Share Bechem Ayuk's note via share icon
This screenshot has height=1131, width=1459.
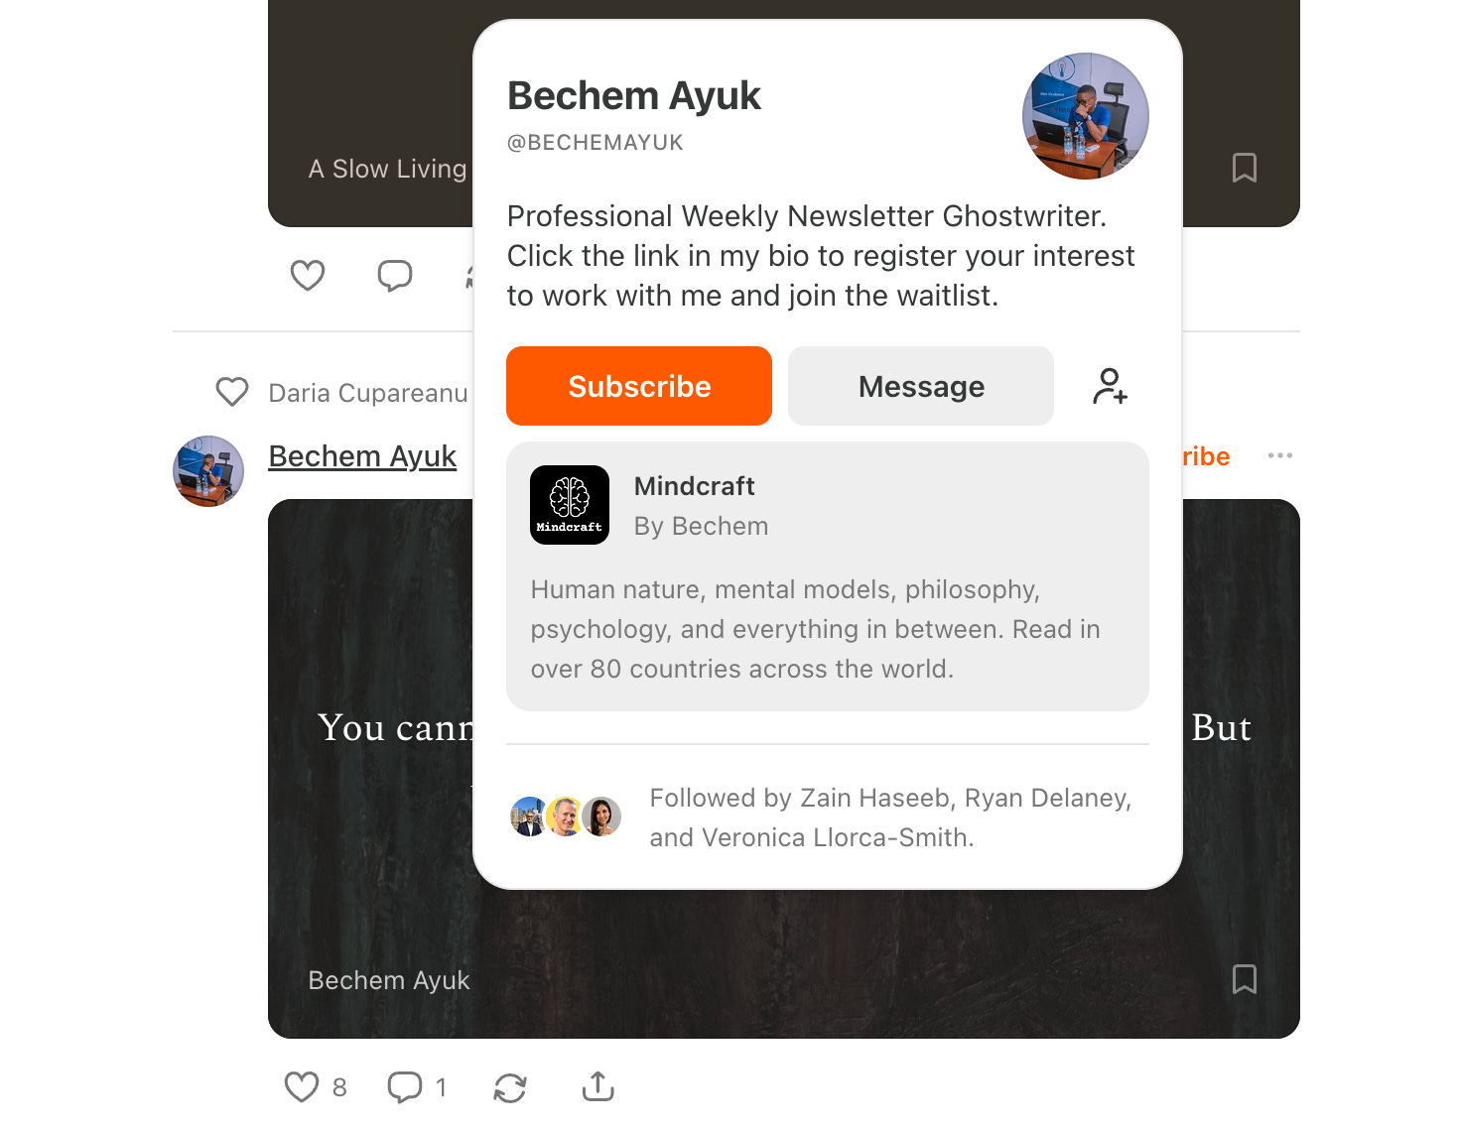click(x=598, y=1087)
